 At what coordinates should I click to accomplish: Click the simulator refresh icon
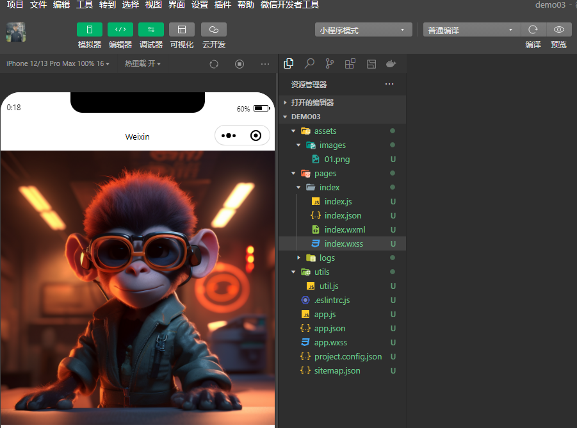click(x=214, y=64)
